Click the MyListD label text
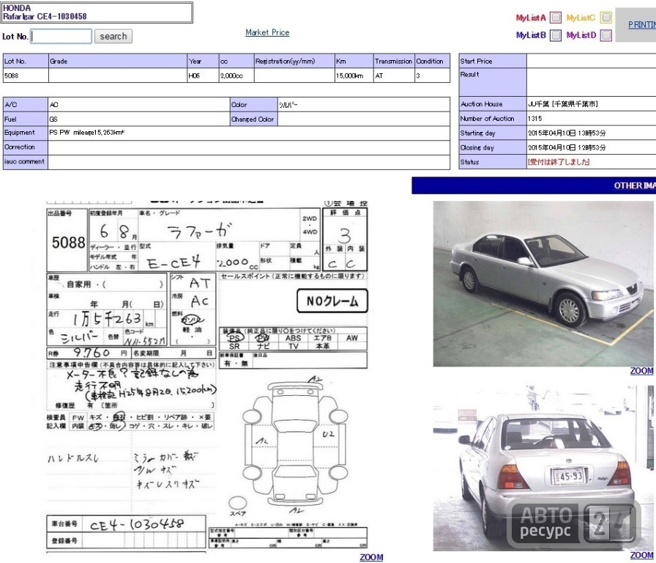The image size is (656, 563). coord(581,35)
